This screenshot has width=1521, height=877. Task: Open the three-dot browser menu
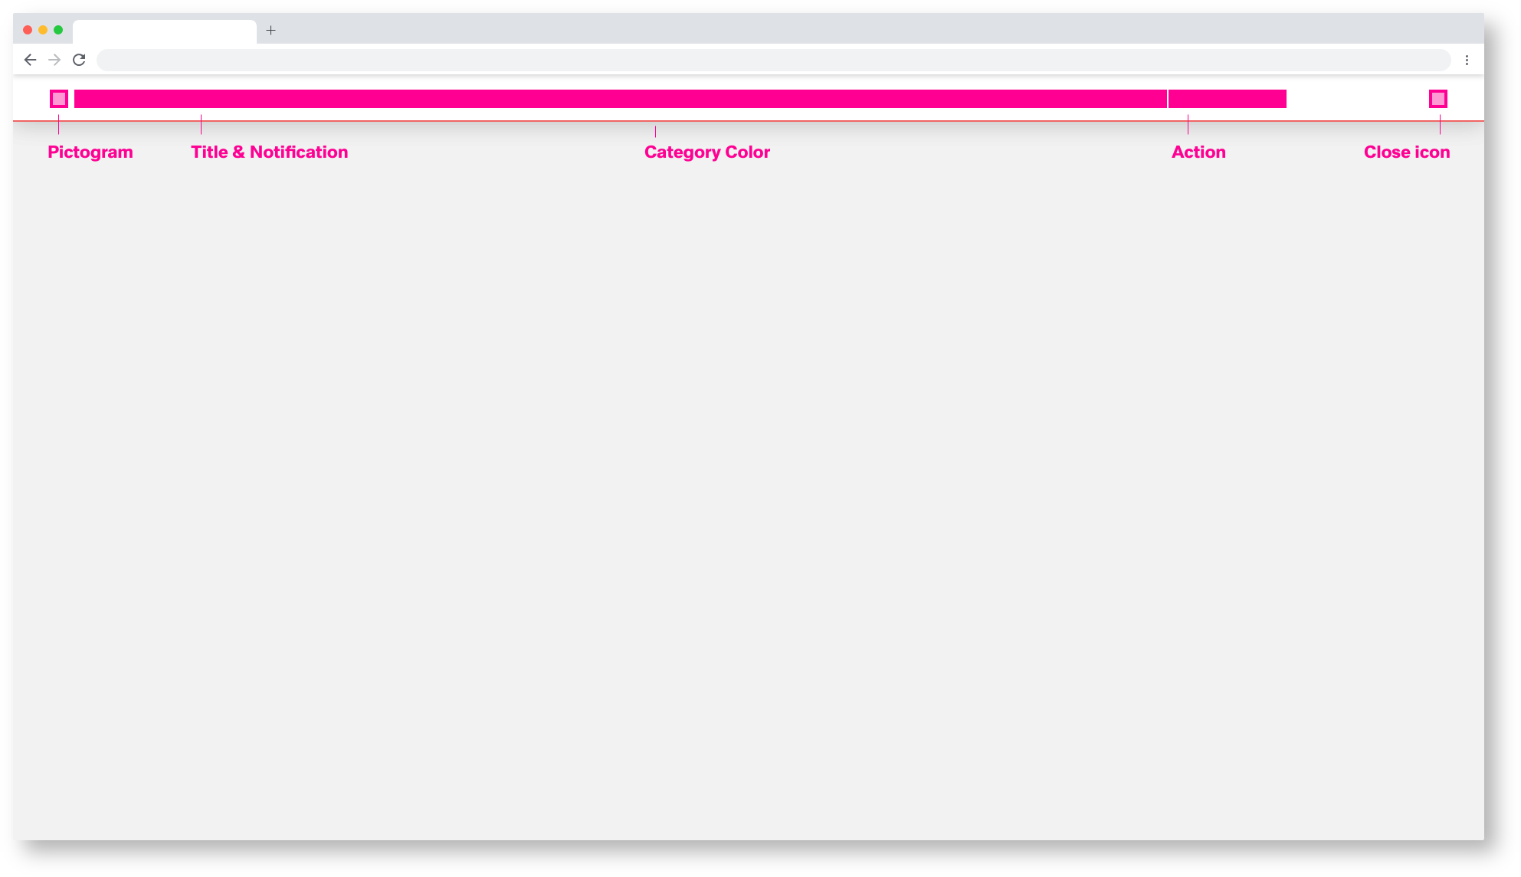[x=1467, y=60]
